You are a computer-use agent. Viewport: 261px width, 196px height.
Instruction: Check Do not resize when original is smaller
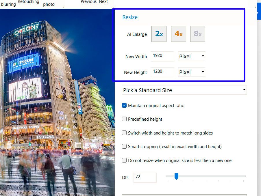click(124, 160)
